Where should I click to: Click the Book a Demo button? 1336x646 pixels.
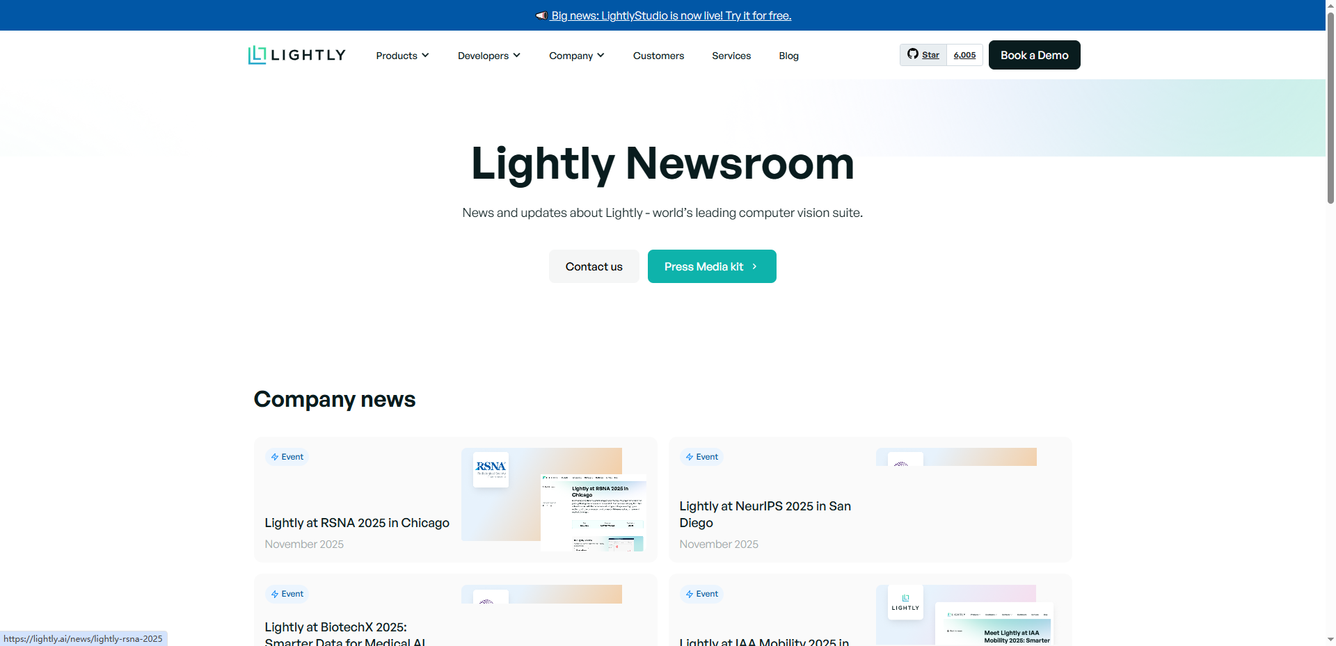(1034, 55)
